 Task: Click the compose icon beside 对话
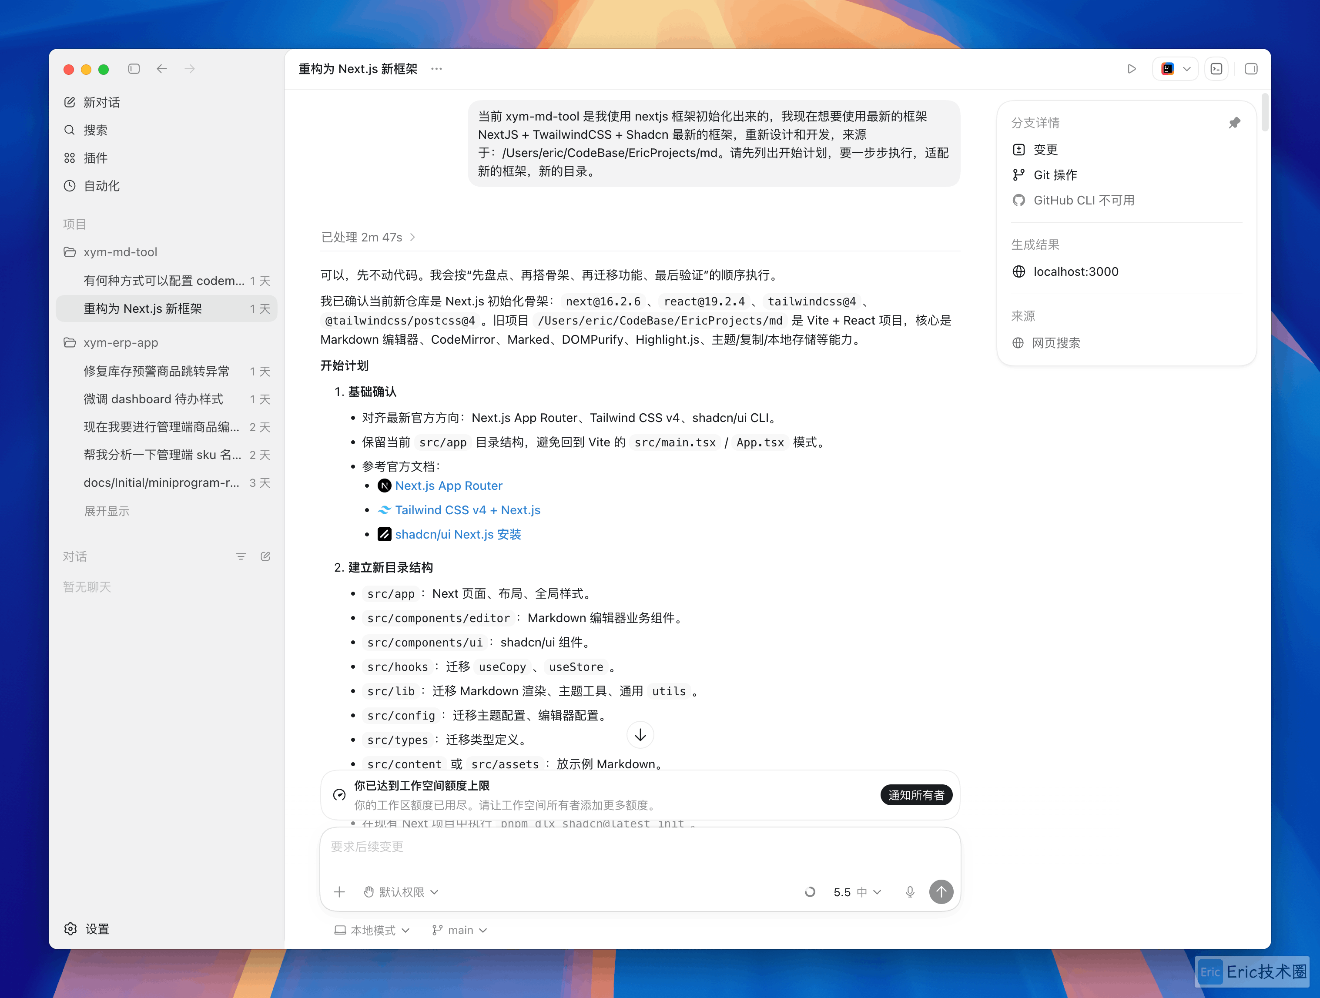click(265, 556)
